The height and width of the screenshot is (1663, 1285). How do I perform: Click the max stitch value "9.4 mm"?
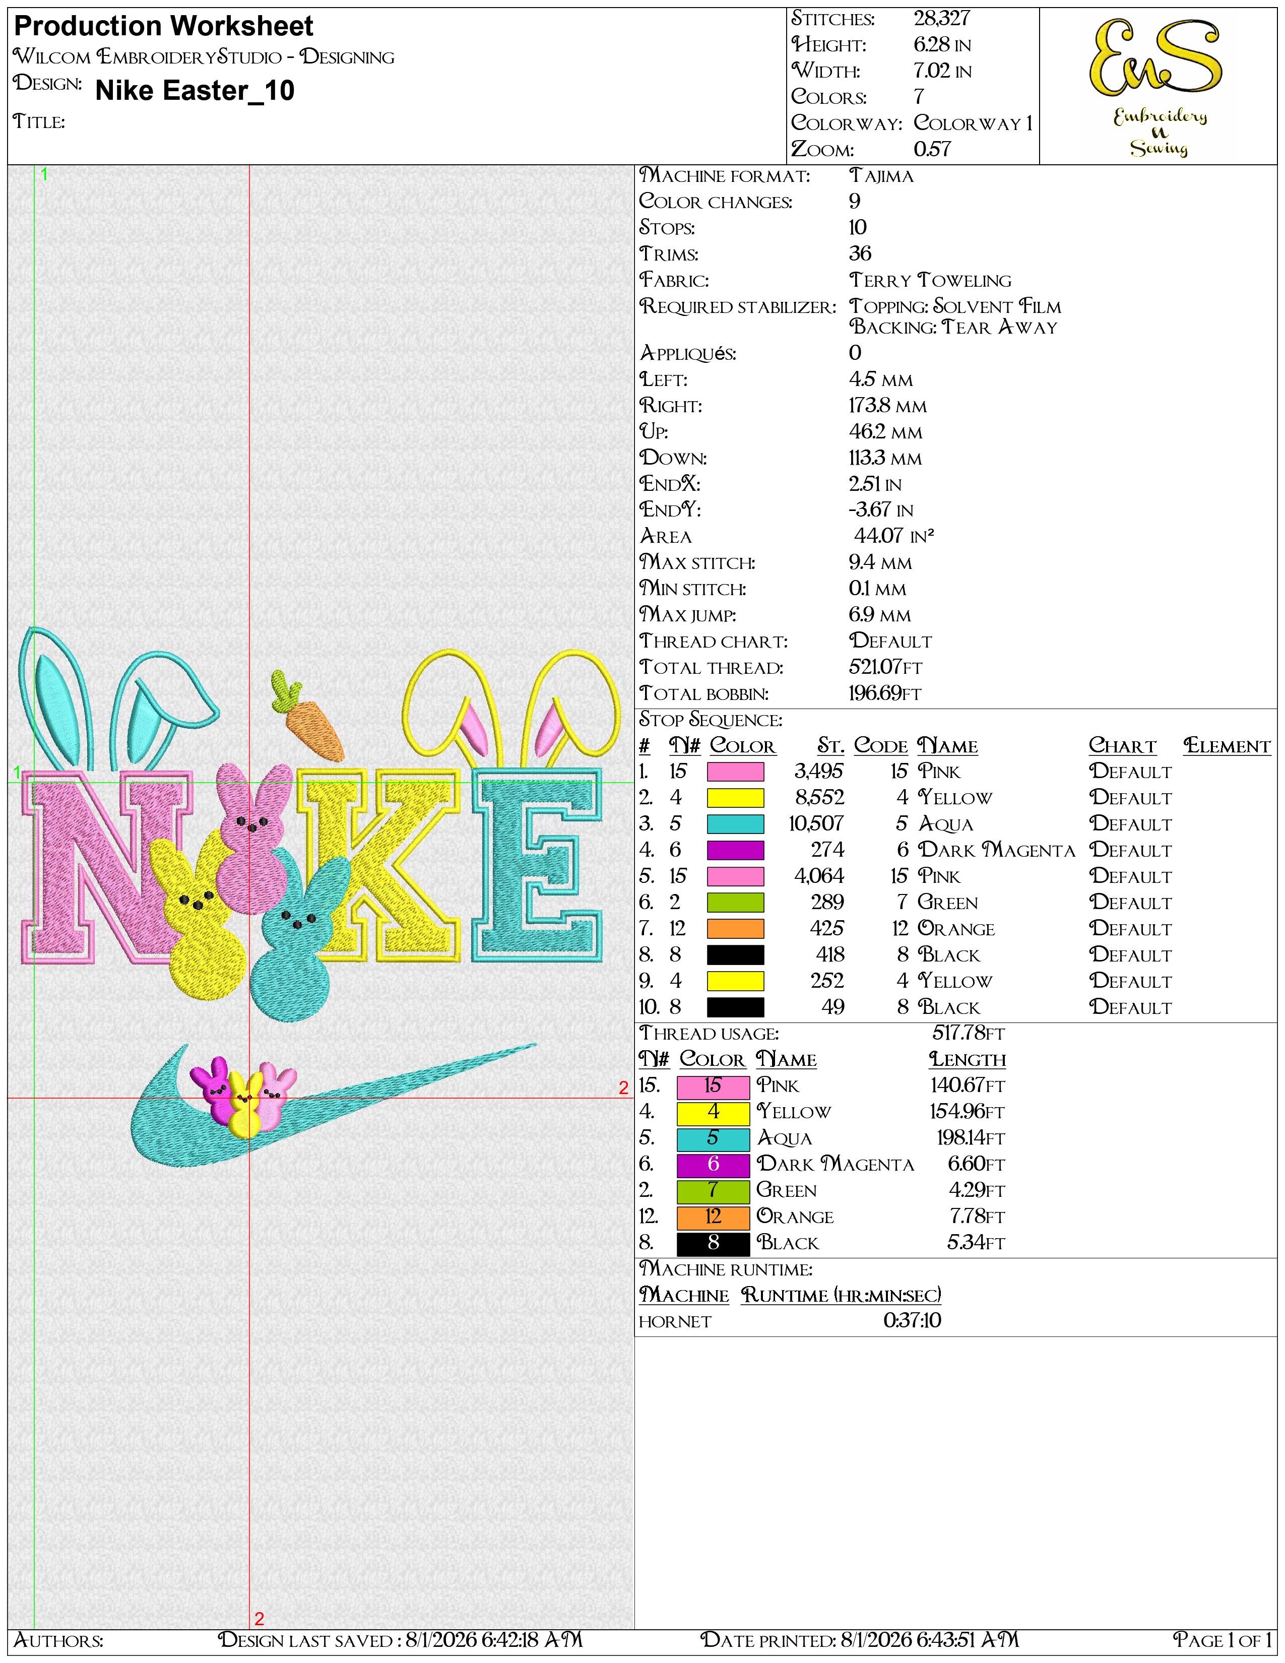point(880,563)
